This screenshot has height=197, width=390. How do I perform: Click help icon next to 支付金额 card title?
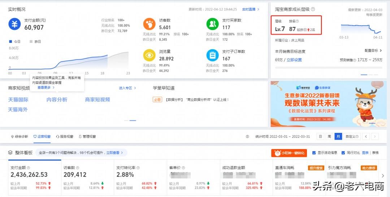(29, 168)
